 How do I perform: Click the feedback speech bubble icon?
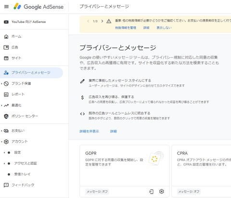point(6,185)
